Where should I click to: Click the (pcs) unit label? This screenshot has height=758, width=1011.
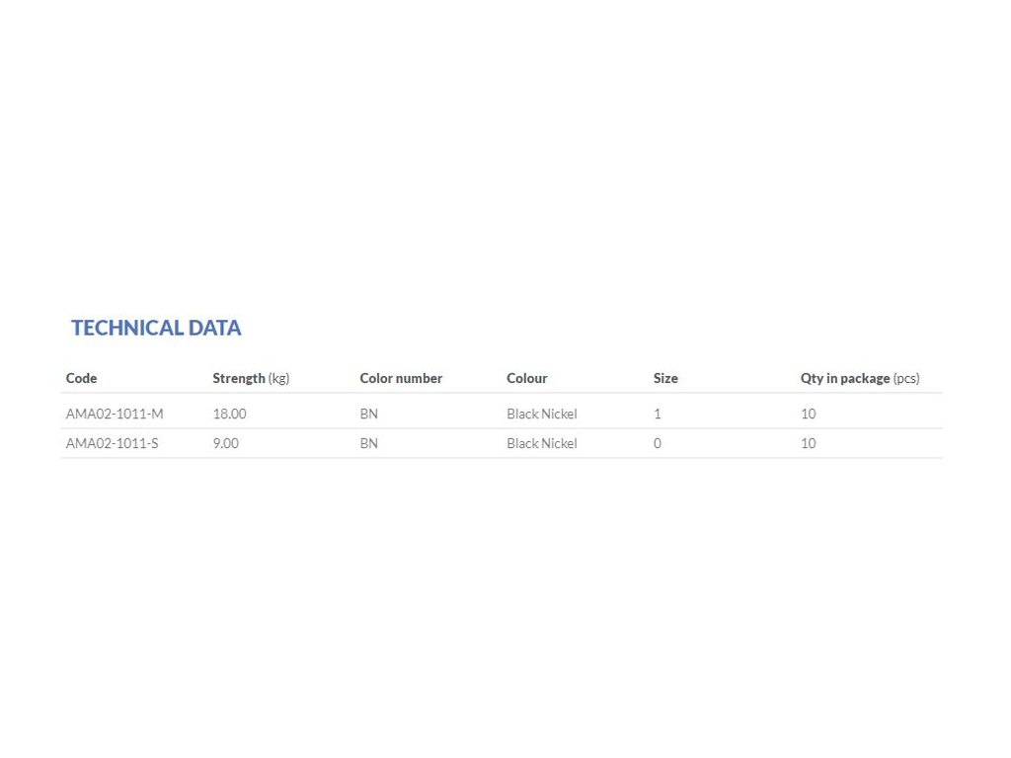[x=906, y=379]
